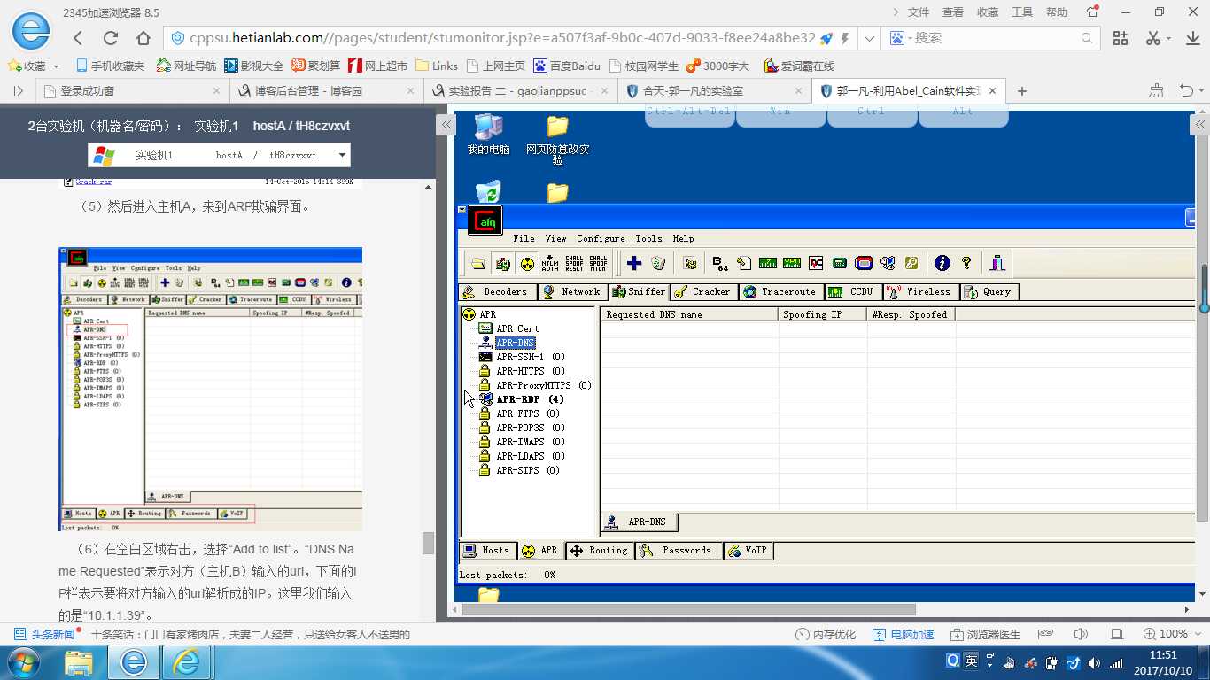The image size is (1210, 680).
Task: Switch to the Hosts bottom tab
Action: [x=486, y=550]
